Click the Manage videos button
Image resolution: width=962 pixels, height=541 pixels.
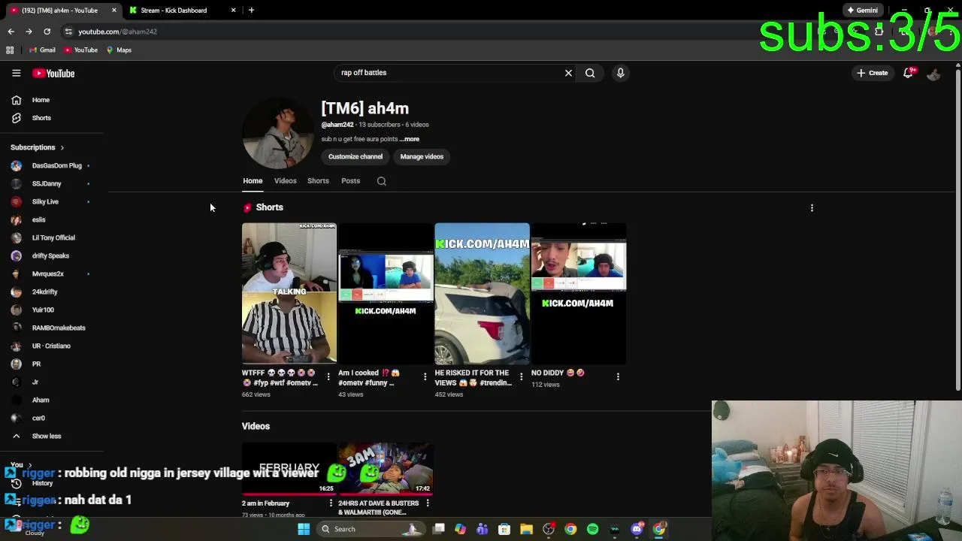[x=422, y=157]
